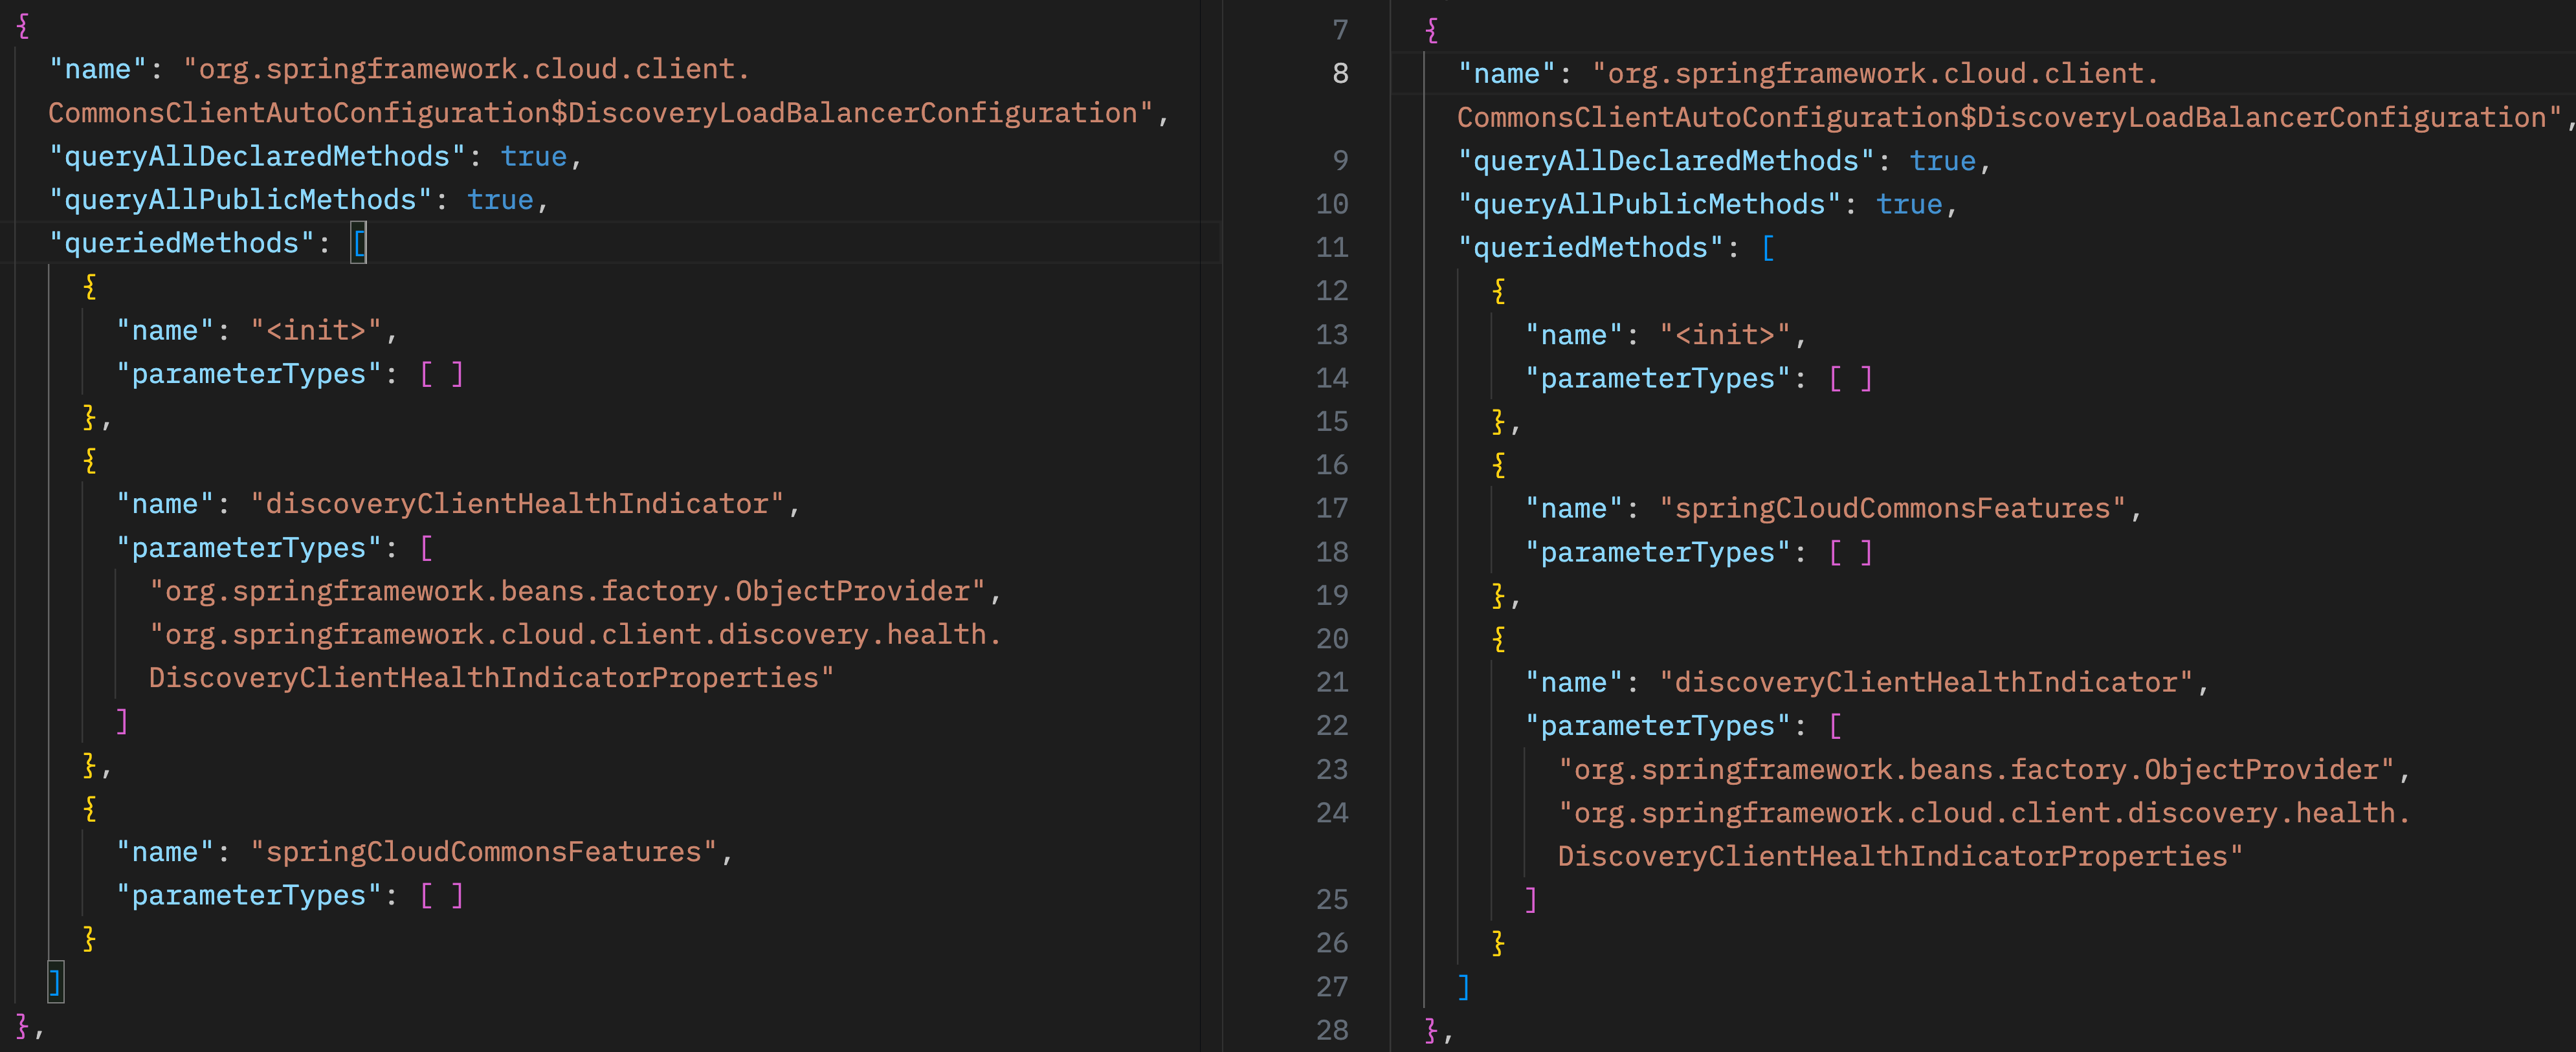Click true after "queryAllDeclaredMethods" in left editor

coord(534,157)
